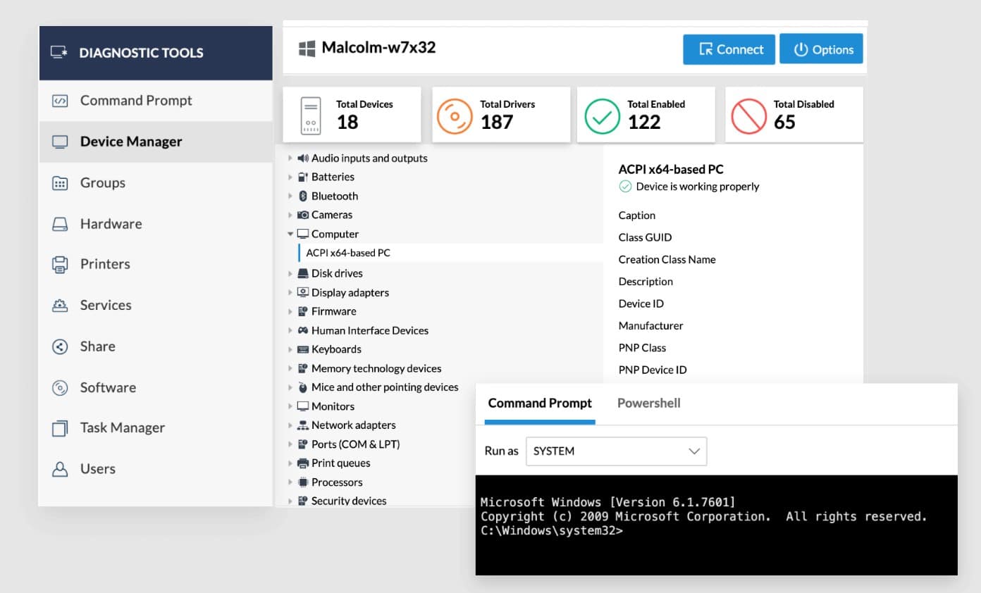981x593 pixels.
Task: Select ACPI x64-based PC tree item
Action: click(x=450, y=254)
